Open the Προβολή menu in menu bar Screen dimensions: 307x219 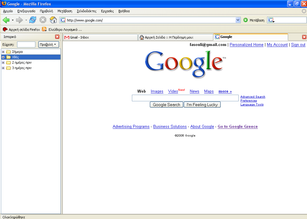pos(46,11)
